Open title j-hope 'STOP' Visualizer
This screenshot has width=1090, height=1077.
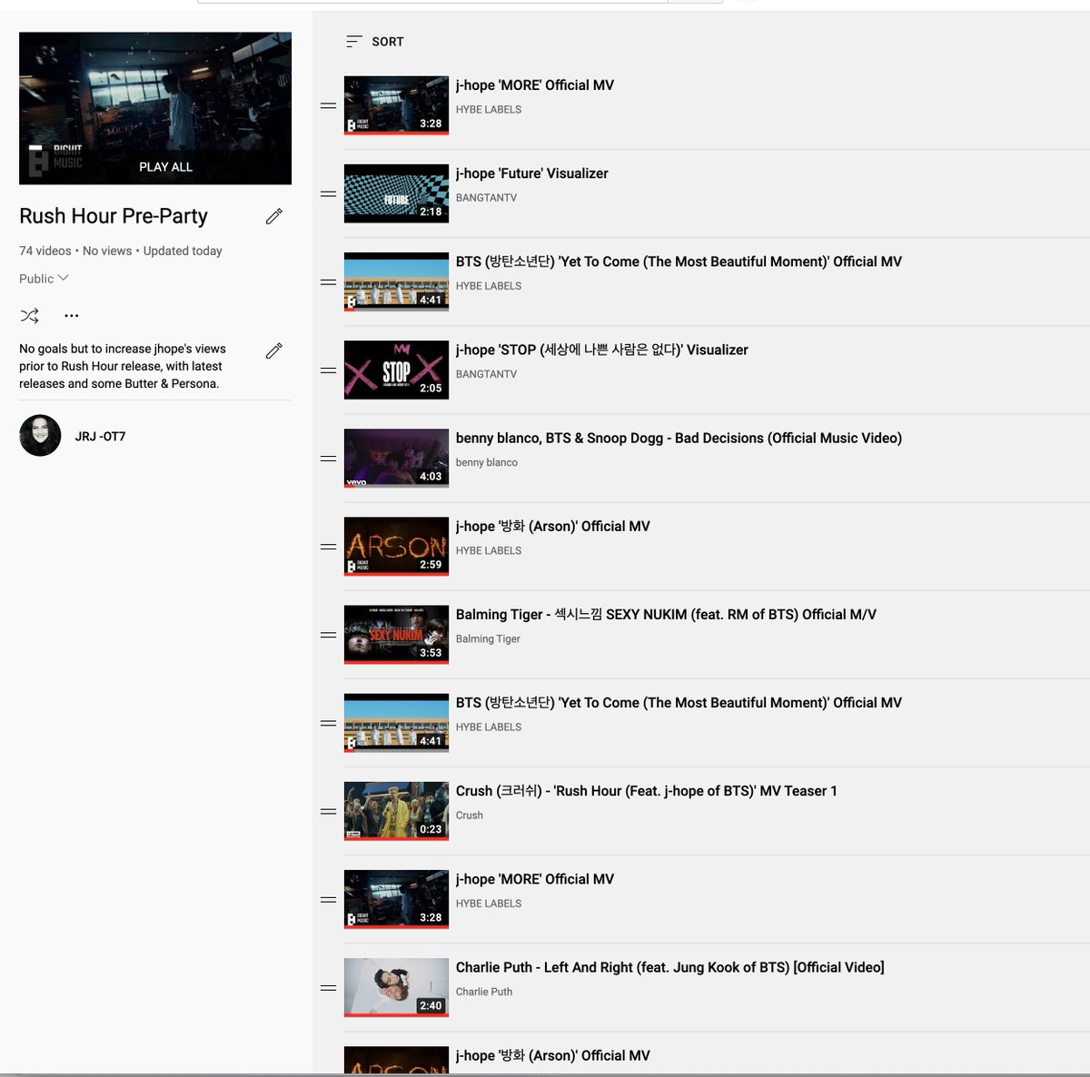tap(602, 350)
